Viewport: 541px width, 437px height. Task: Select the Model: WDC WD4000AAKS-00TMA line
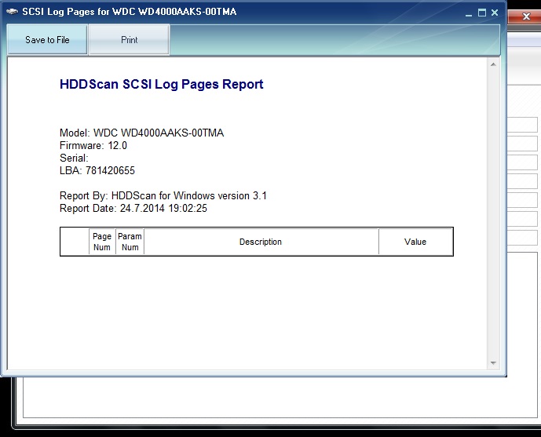[x=142, y=133]
